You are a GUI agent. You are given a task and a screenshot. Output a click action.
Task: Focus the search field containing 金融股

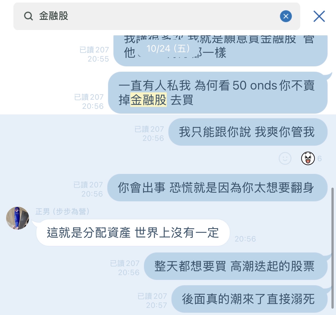tap(157, 16)
